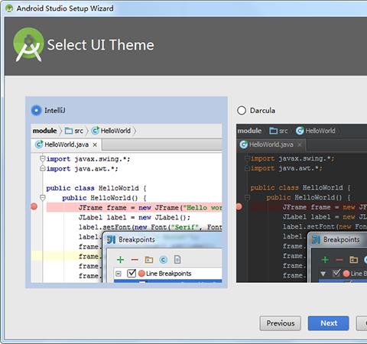The width and height of the screenshot is (367, 344).
Task: Collapse Line Breakpoints triangle in Darcula preview
Action: coord(323,274)
